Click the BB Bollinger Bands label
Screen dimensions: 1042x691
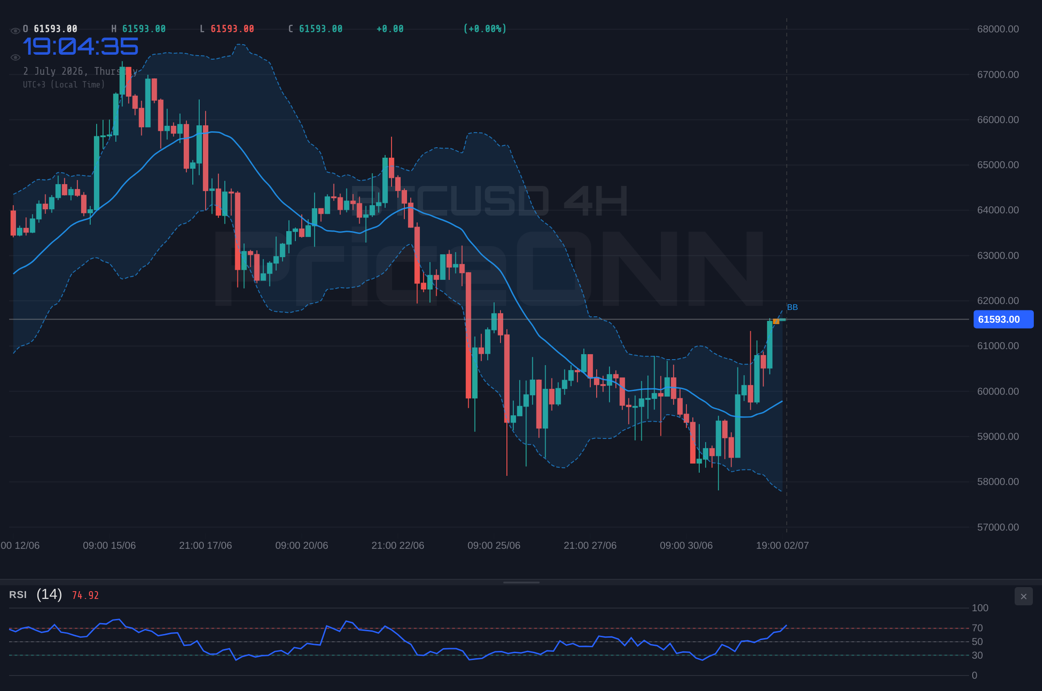(x=792, y=307)
